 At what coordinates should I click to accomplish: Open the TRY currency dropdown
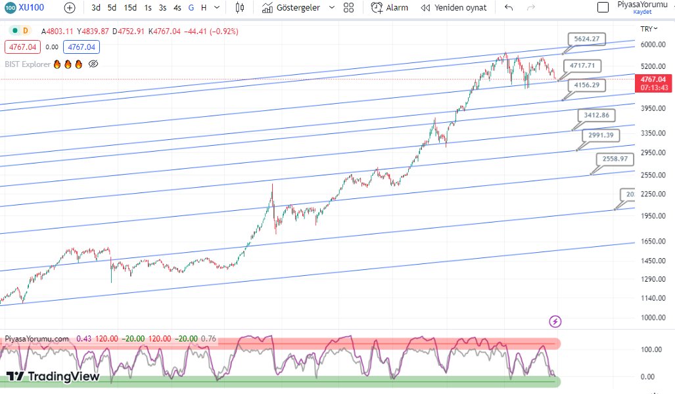(649, 29)
